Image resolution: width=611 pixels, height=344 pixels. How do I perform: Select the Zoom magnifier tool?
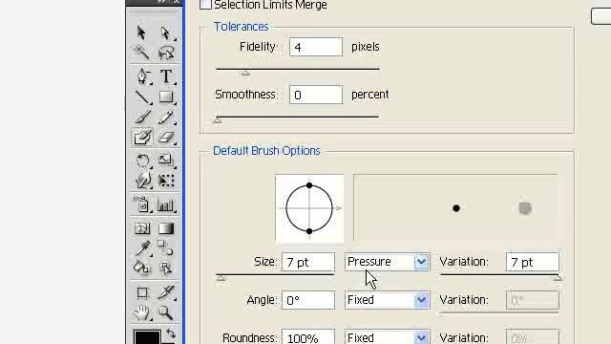[165, 312]
